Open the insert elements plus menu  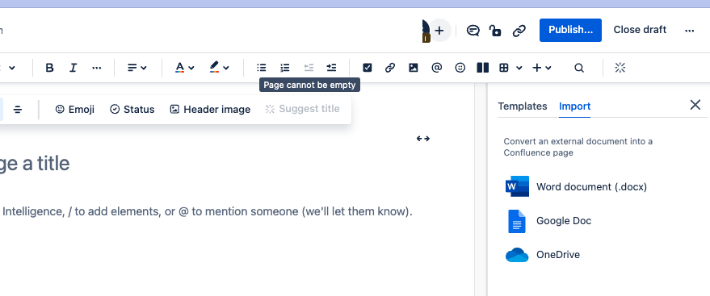point(541,68)
